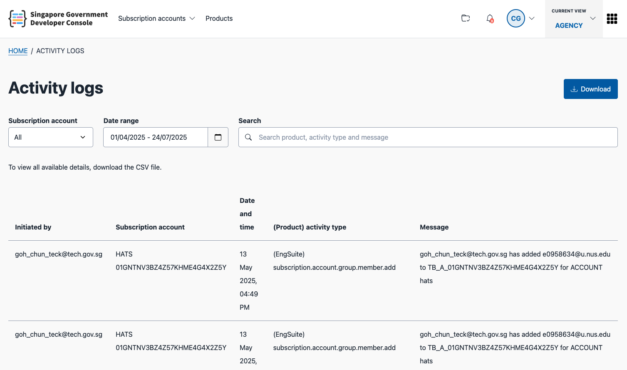Screen dimensions: 627x370
Task: Go to HOME breadcrumb link
Action: [x=18, y=51]
